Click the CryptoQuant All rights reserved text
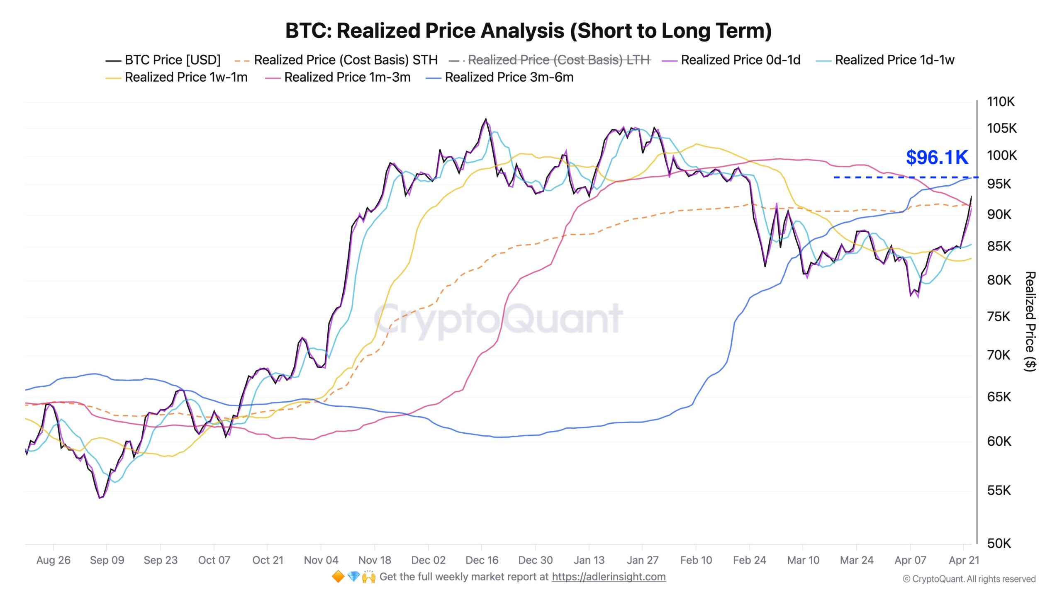1062x597 pixels. [969, 579]
